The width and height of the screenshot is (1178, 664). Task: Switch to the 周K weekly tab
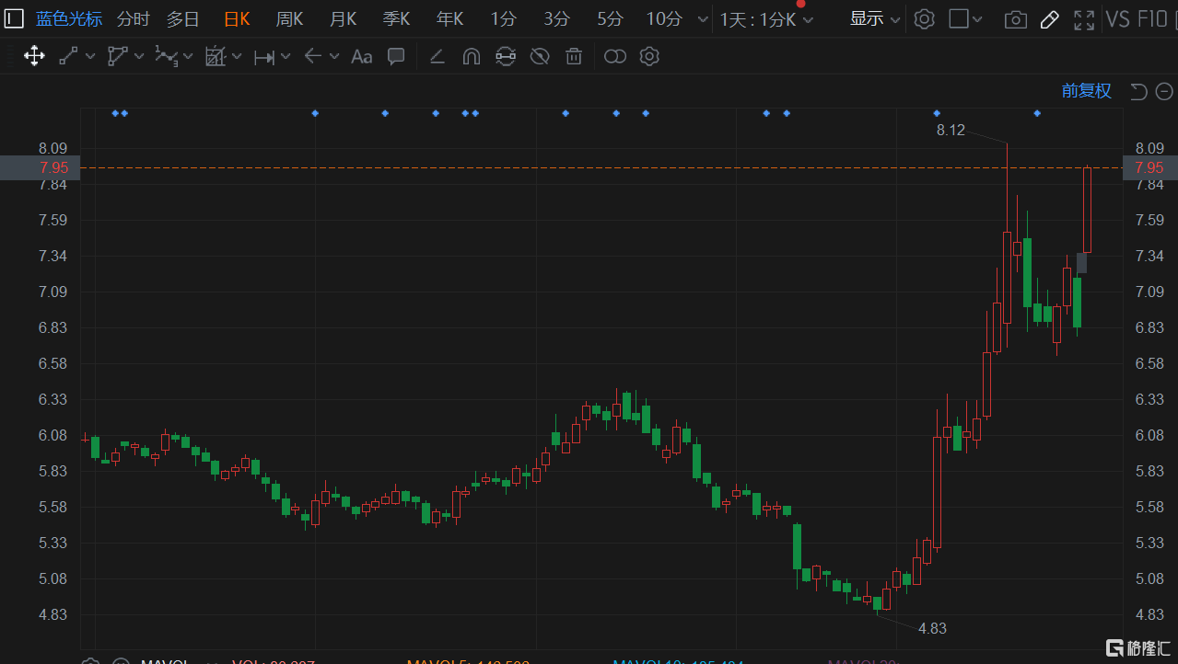pyautogui.click(x=289, y=18)
